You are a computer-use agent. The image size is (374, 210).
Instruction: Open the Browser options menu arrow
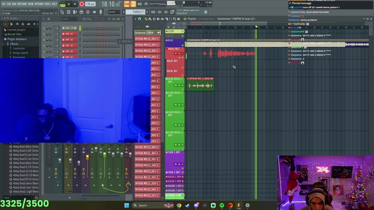[2, 18]
